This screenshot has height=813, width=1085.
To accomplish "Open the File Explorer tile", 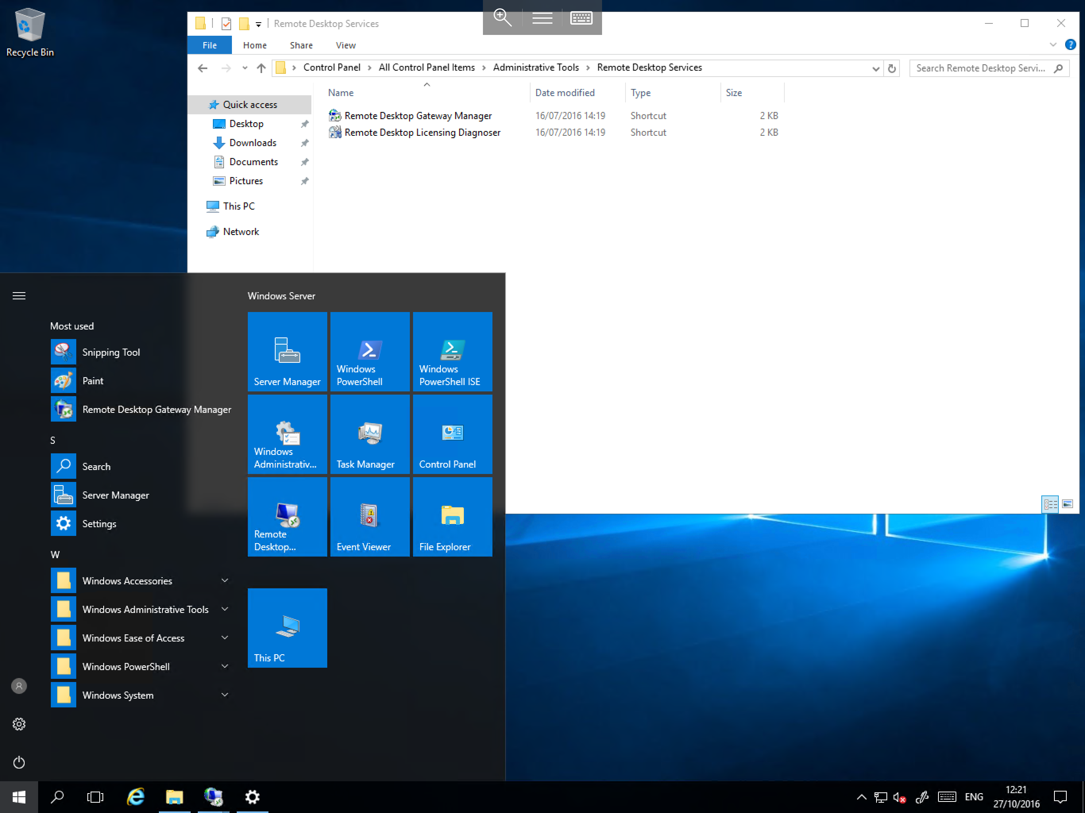I will click(x=452, y=516).
